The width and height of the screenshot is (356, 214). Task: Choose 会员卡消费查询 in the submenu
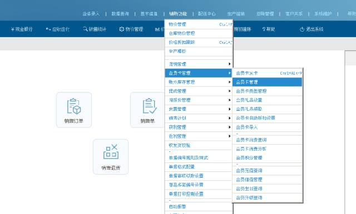[268, 140]
